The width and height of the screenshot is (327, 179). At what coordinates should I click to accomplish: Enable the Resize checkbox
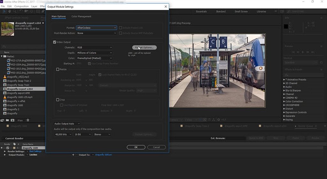pyautogui.click(x=58, y=69)
